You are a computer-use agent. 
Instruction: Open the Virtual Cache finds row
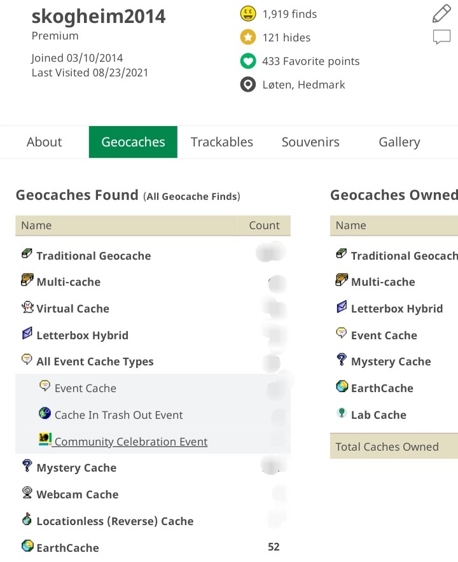73,309
